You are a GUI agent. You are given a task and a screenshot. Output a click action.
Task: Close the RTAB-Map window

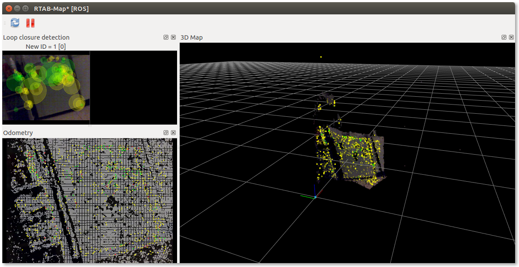(x=7, y=8)
